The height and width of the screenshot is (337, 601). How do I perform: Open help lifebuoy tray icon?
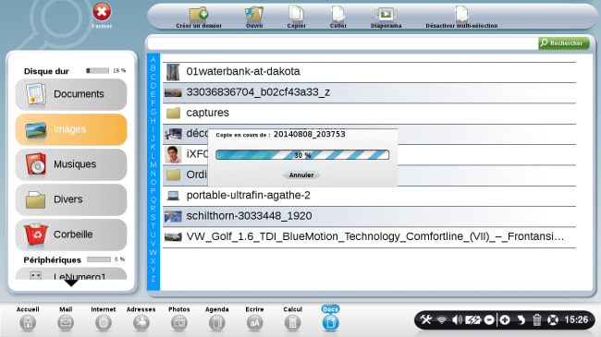[x=553, y=319]
